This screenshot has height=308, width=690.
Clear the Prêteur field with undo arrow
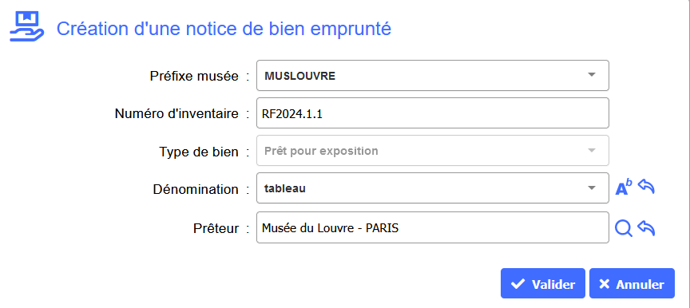coord(646,228)
